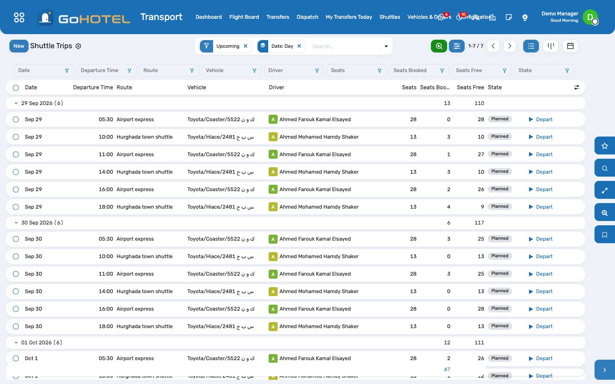The width and height of the screenshot is (615, 384).
Task: Click Depart for Sep 29 05:30 trip
Action: coord(541,119)
